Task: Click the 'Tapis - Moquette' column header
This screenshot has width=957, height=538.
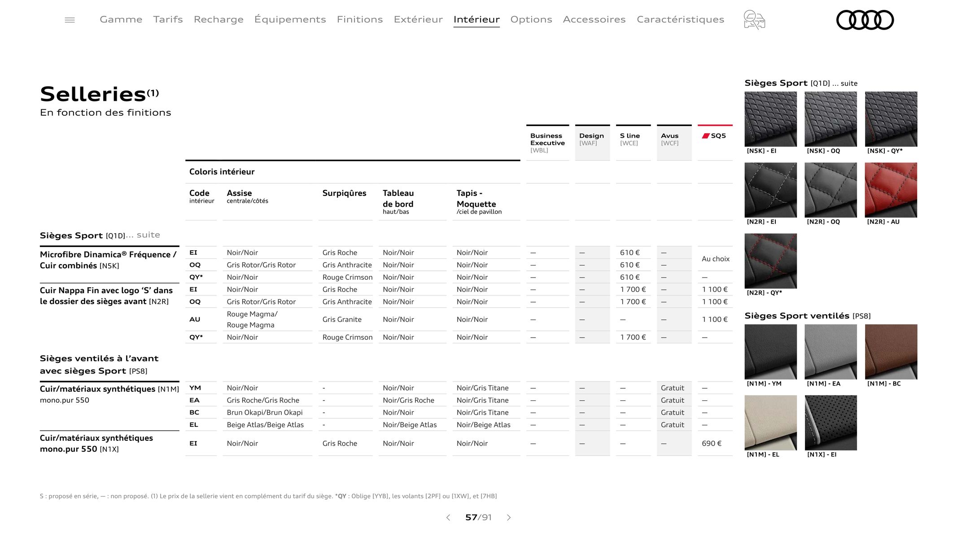Action: (x=479, y=202)
